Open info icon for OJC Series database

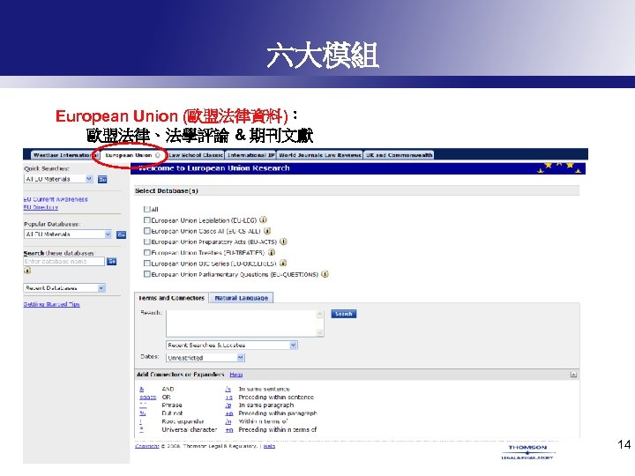pos(283,263)
